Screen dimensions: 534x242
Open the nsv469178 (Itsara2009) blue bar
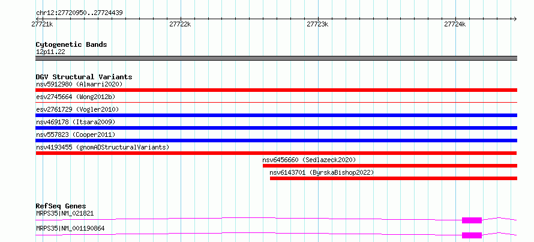coord(276,128)
